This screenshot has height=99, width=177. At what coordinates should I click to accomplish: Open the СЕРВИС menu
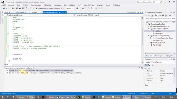(72, 5)
